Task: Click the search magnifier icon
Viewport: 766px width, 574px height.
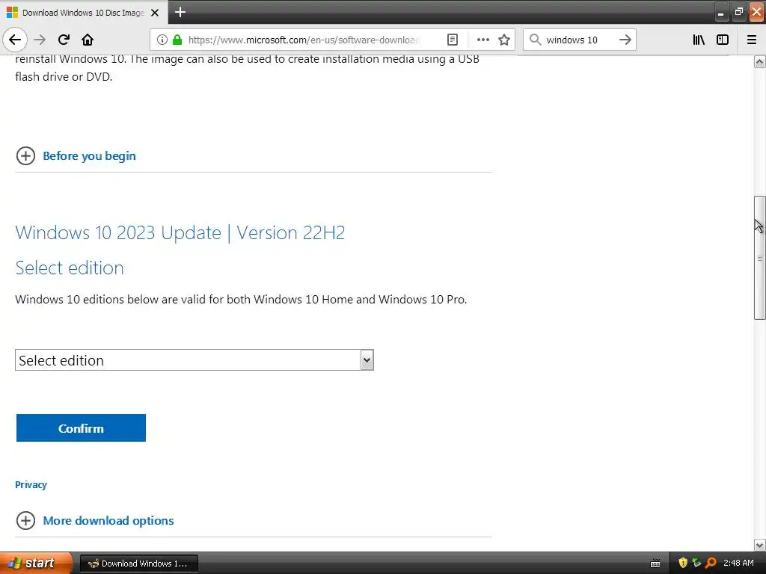Action: pyautogui.click(x=535, y=40)
